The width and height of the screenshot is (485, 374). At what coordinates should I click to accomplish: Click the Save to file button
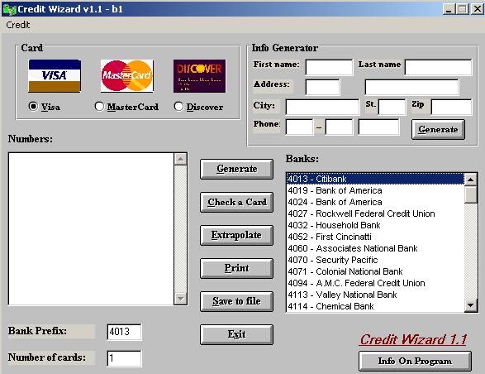(x=236, y=301)
